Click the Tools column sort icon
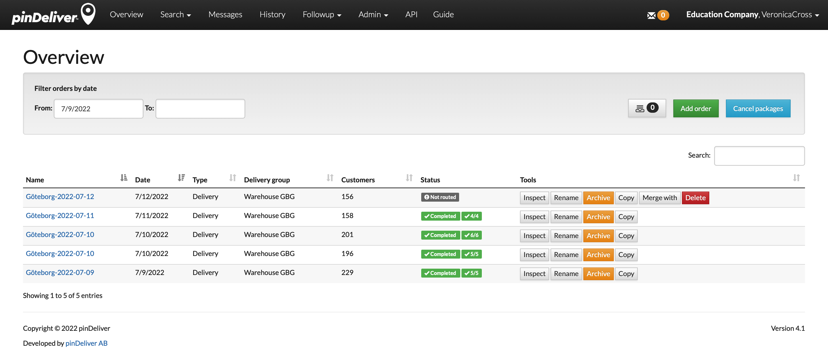The width and height of the screenshot is (828, 363). coord(796,178)
